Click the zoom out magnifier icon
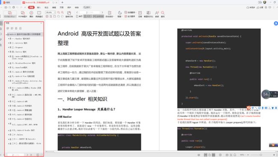The width and height of the screenshot is (278, 157). [59, 12]
